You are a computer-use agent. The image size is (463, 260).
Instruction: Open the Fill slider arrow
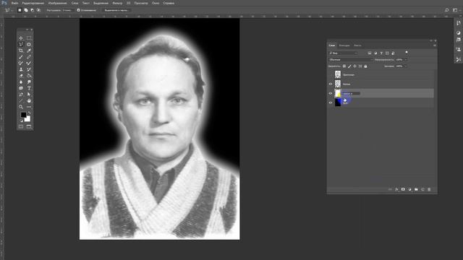[406, 66]
